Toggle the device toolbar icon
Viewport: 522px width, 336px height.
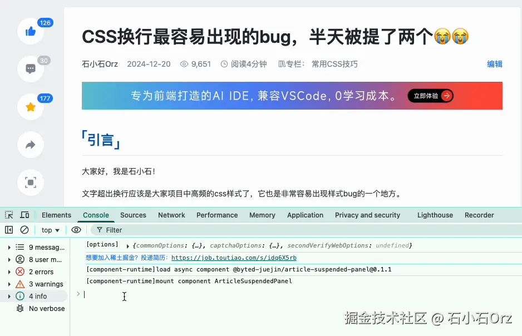pyautogui.click(x=24, y=215)
